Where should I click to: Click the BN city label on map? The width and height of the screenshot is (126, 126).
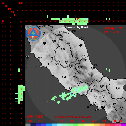pyautogui.click(x=104, y=96)
